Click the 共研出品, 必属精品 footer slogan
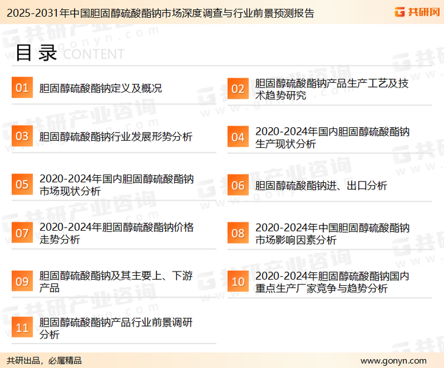Viewport: 444px width, 368px height. click(x=44, y=360)
